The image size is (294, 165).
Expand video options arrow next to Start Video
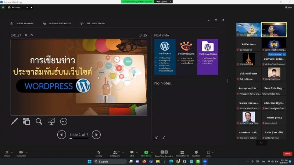click(27, 152)
